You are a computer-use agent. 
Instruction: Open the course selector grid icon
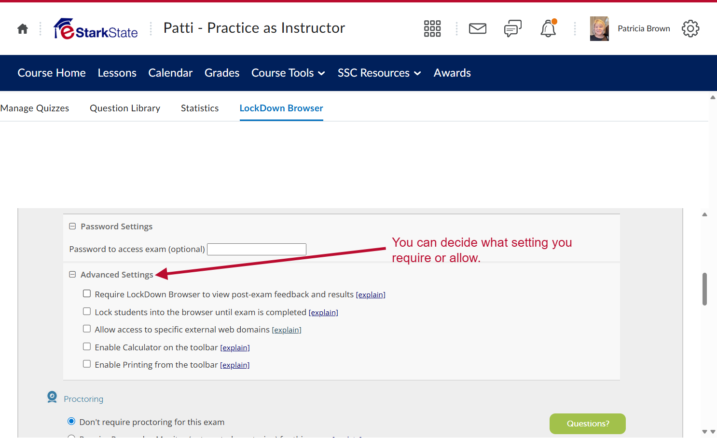432,28
